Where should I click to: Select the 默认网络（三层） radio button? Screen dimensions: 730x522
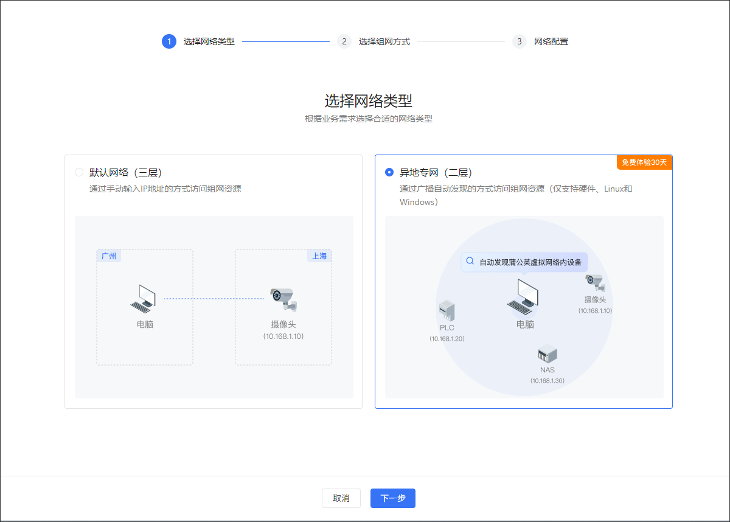(79, 172)
